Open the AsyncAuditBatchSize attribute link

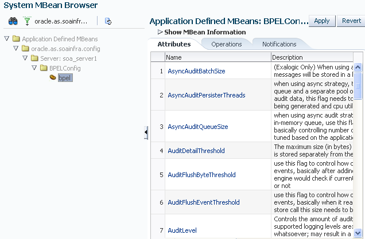tap(196, 71)
